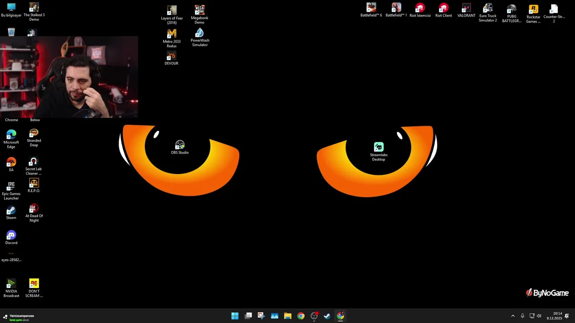Launch Battlefield 1 shortcut

tap(396, 10)
